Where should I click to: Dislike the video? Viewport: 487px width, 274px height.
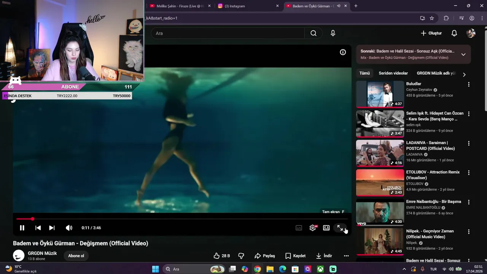pos(241,256)
